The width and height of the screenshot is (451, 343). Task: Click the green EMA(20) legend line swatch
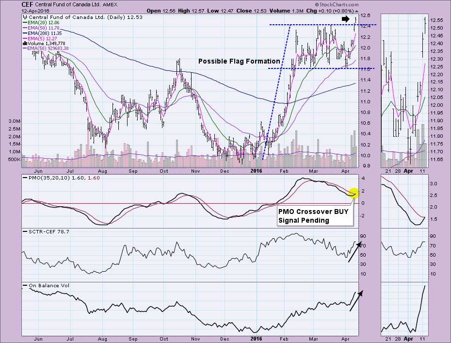(x=25, y=22)
